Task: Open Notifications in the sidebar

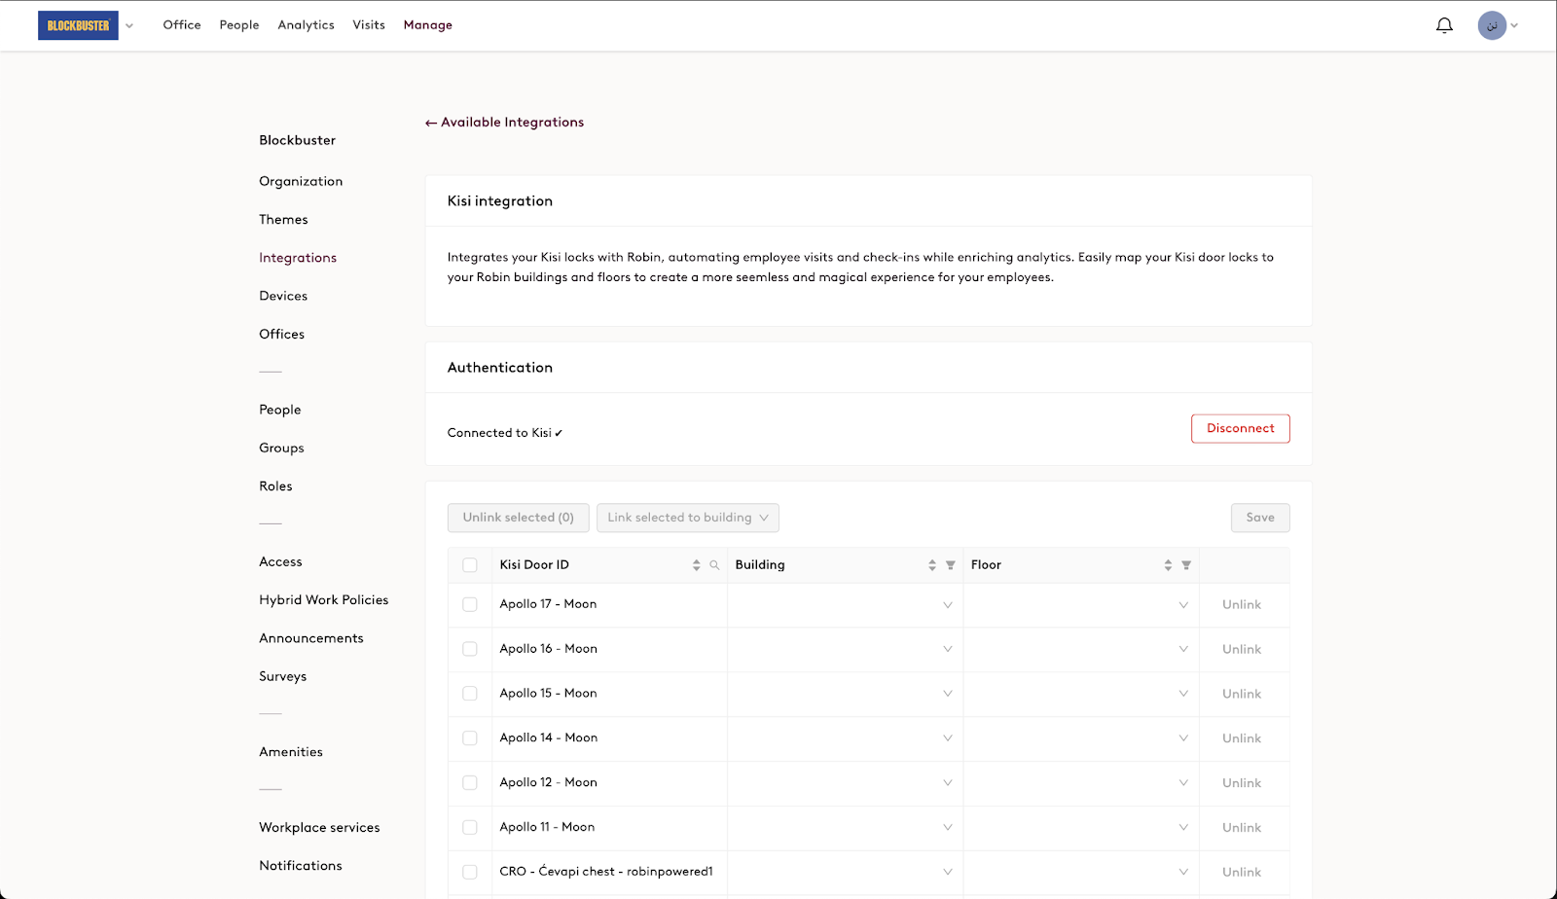Action: point(301,866)
